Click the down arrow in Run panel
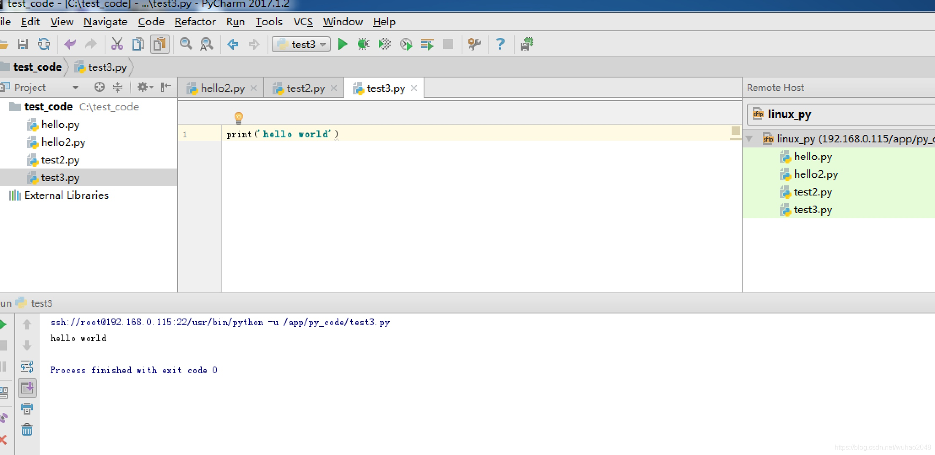 pyautogui.click(x=27, y=345)
